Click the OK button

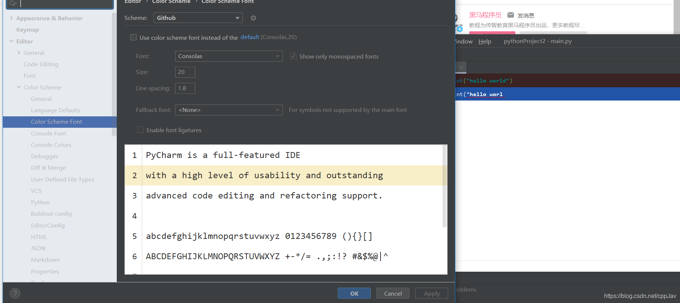(354, 293)
